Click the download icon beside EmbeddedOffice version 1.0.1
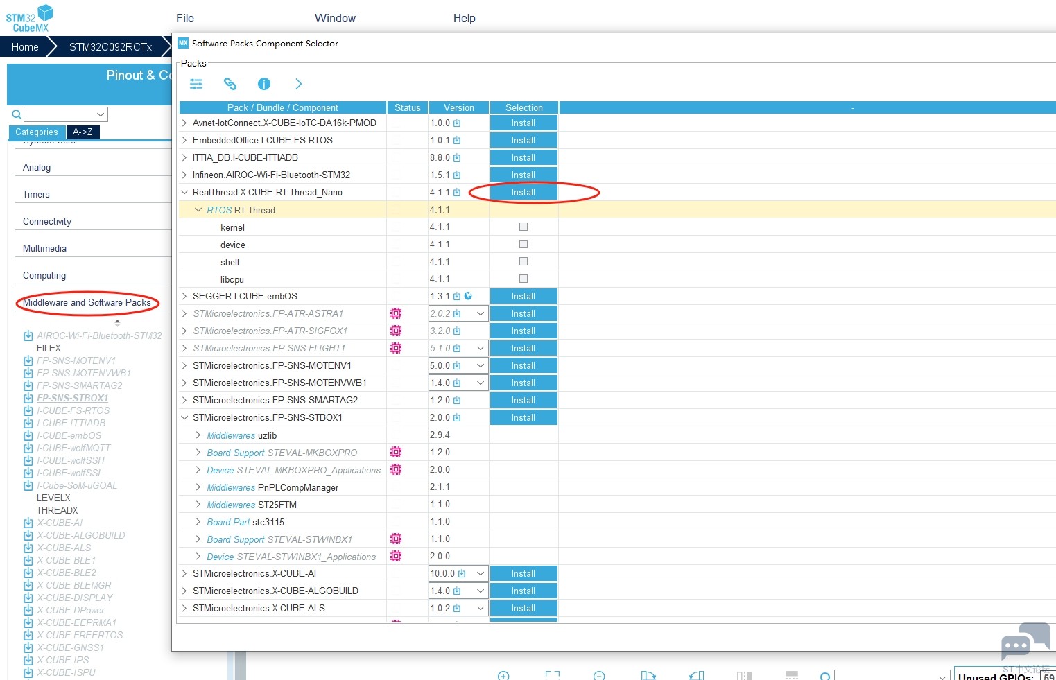 (457, 141)
